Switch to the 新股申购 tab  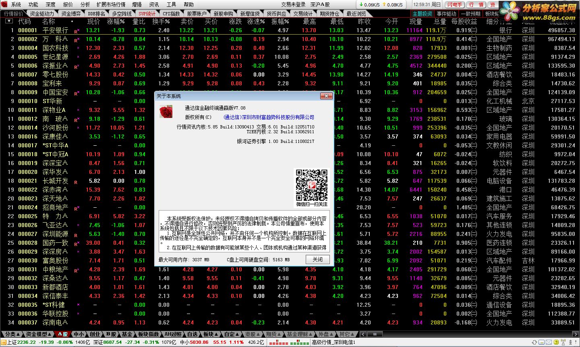tap(223, 14)
